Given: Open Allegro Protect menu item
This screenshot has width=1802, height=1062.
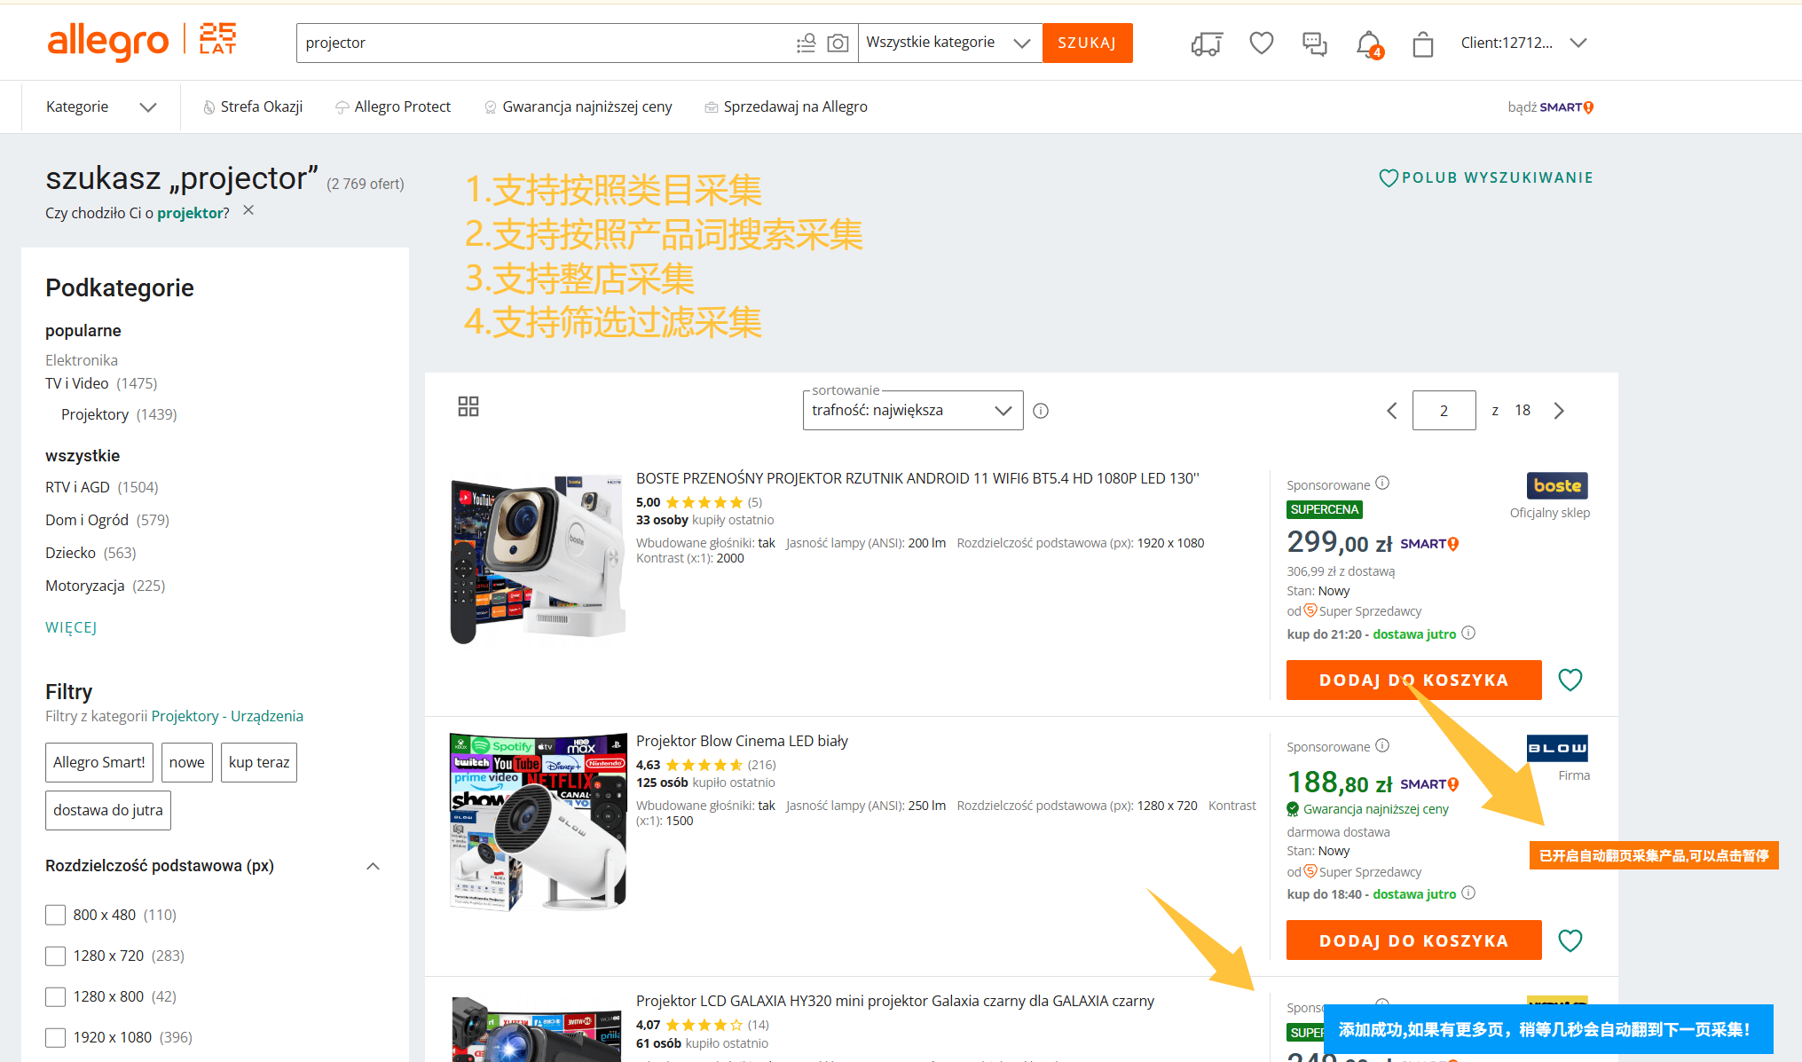Looking at the screenshot, I should [x=393, y=106].
